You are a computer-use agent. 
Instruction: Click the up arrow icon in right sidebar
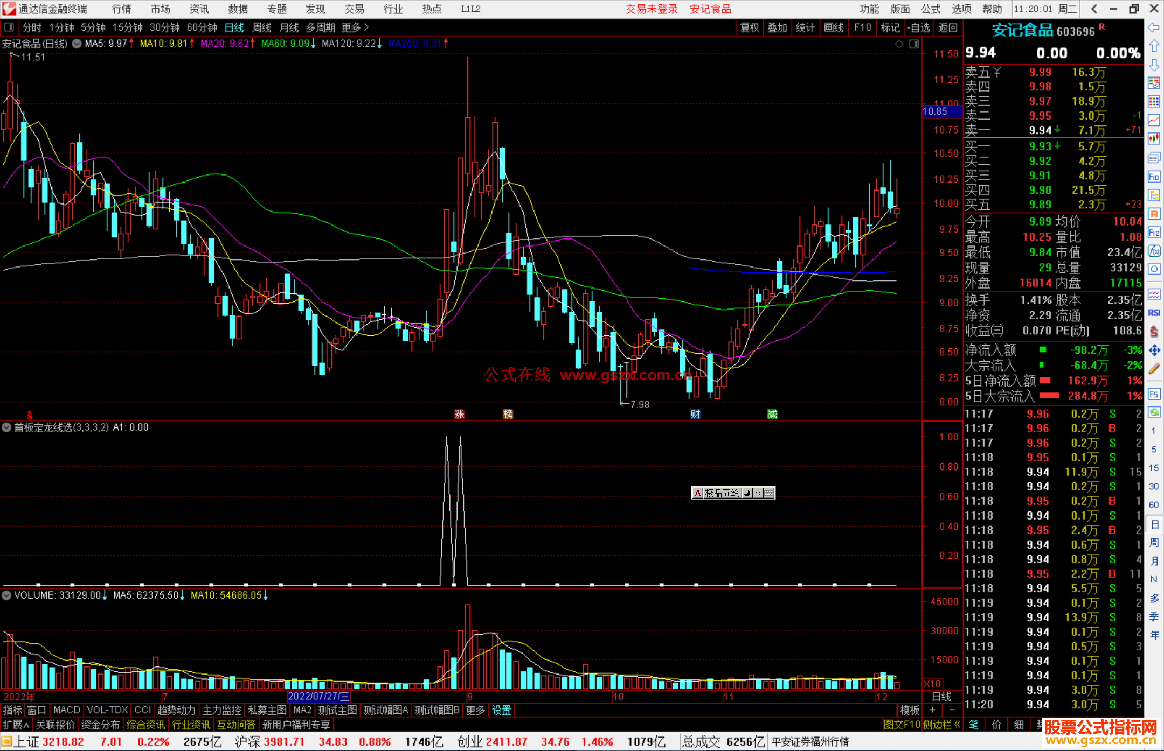tap(1154, 46)
